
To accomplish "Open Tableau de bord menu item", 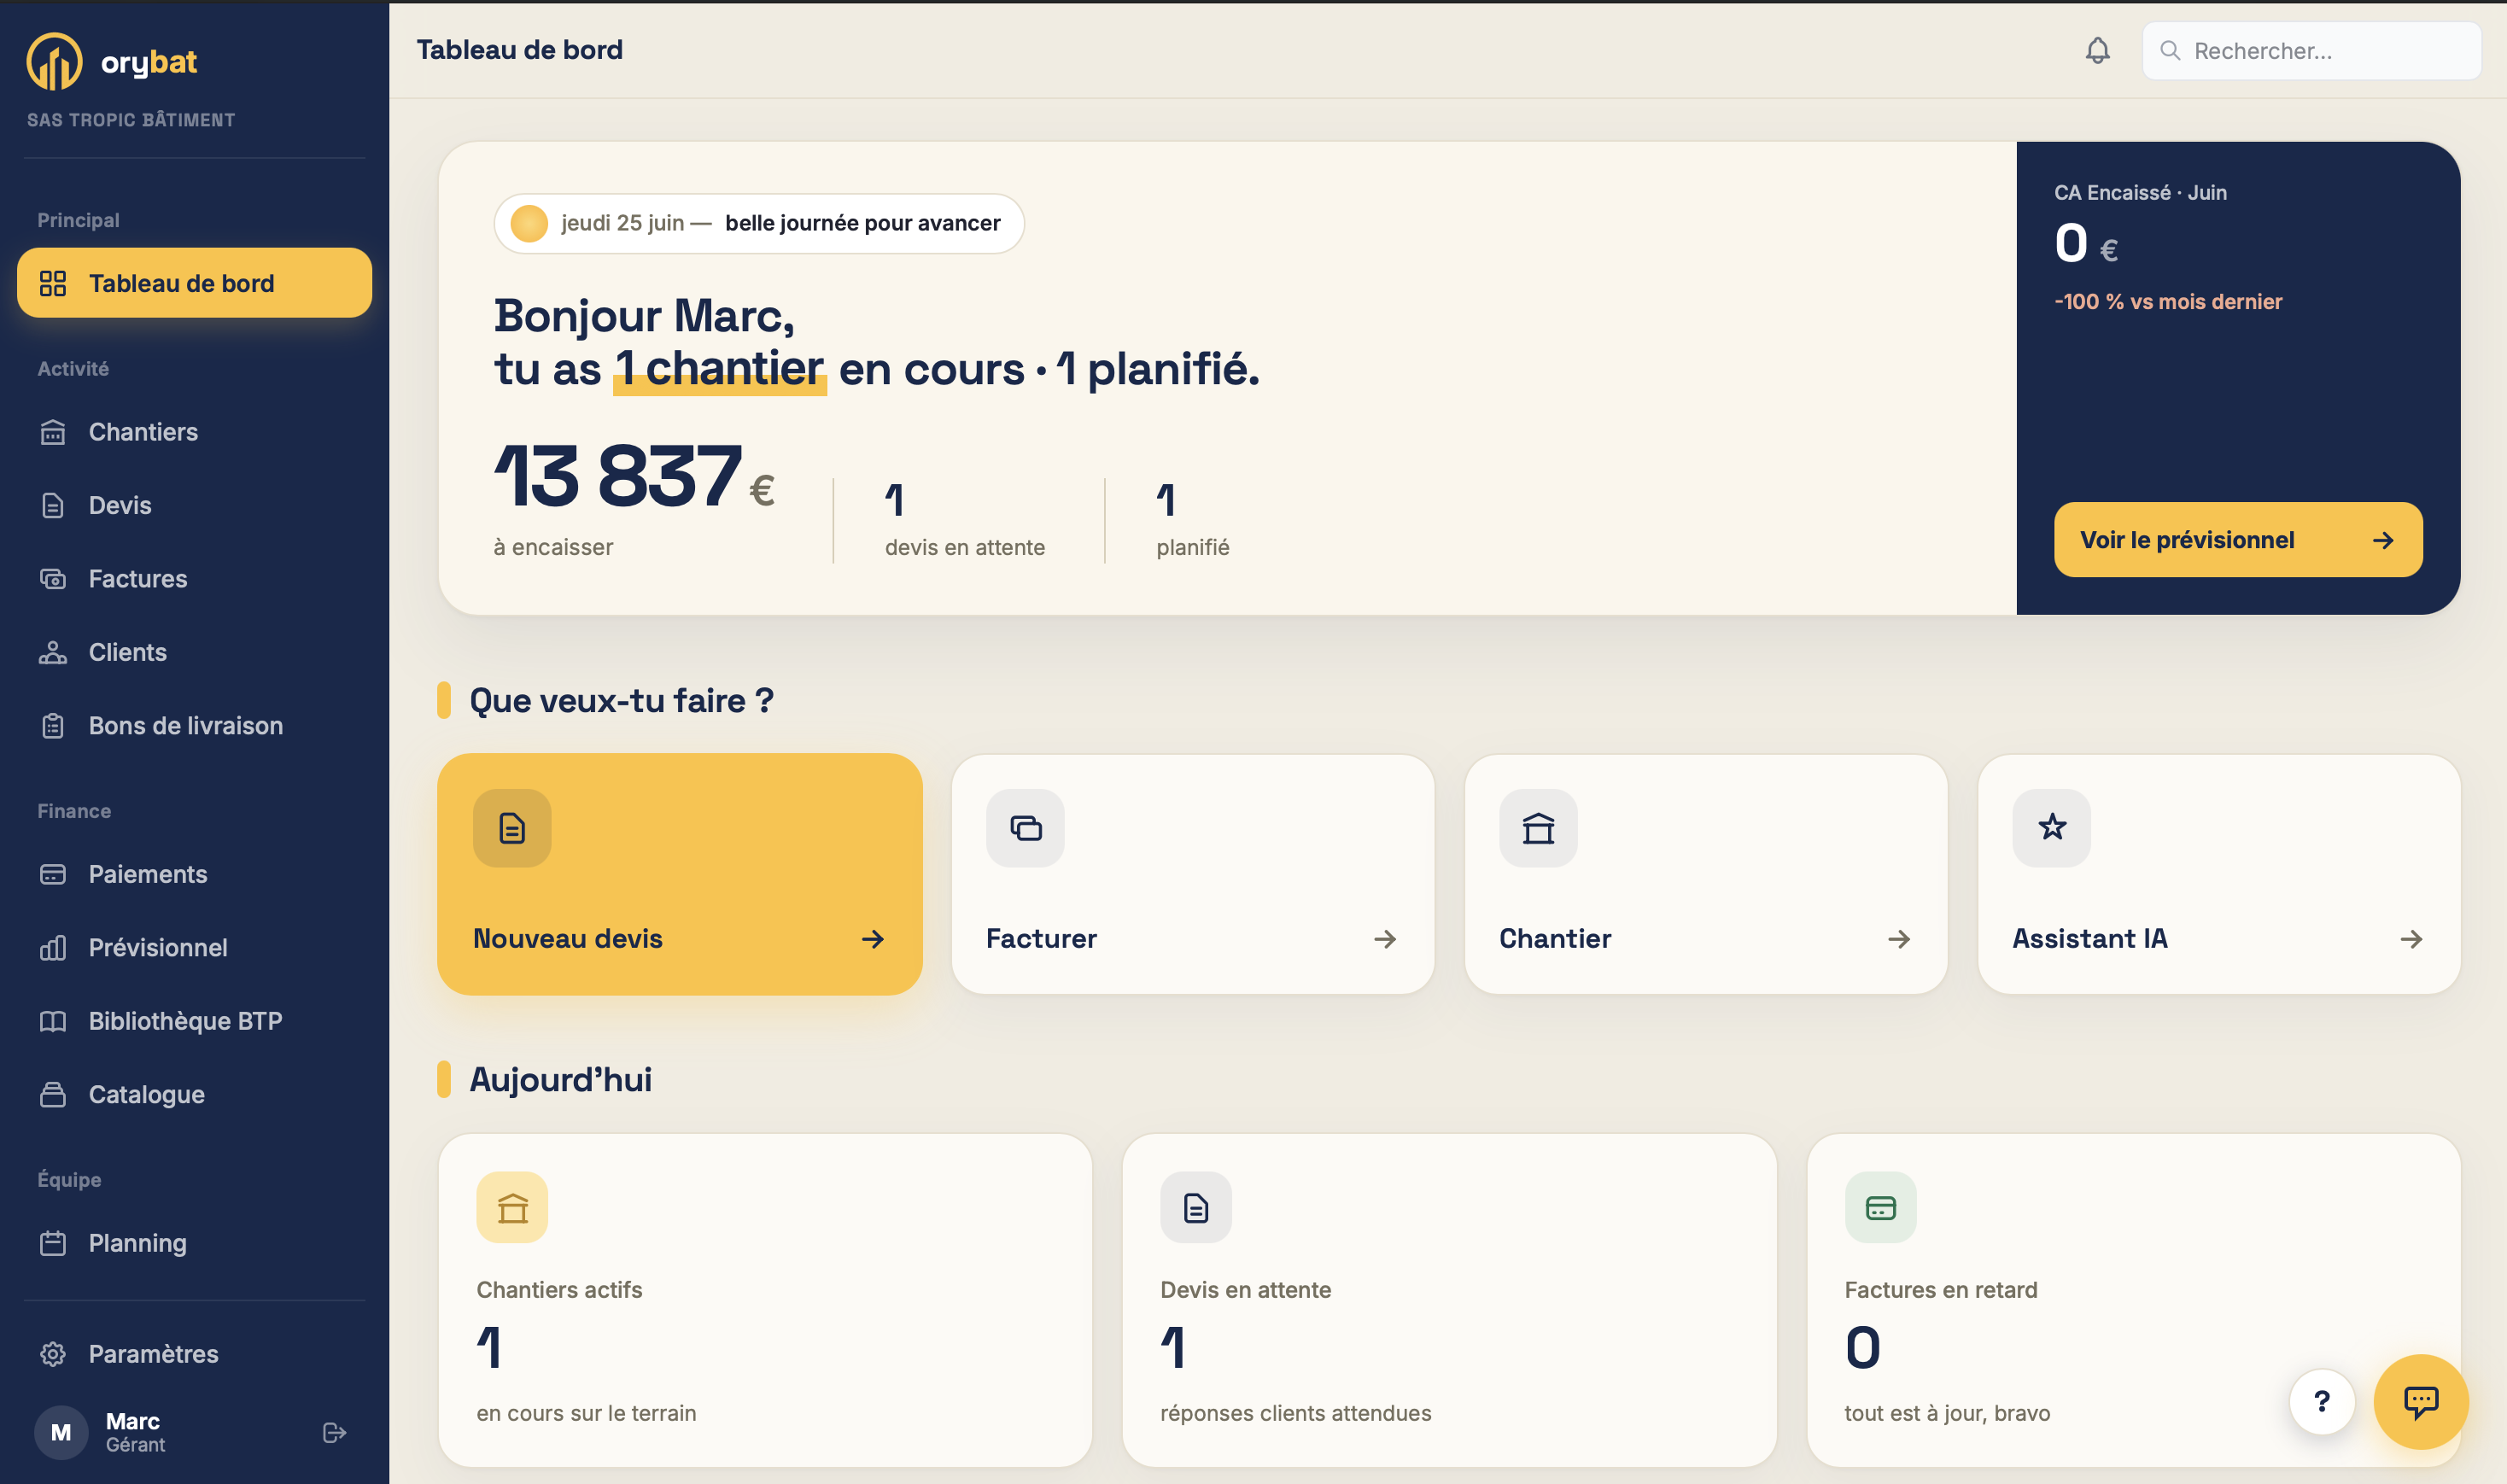I will coord(194,283).
